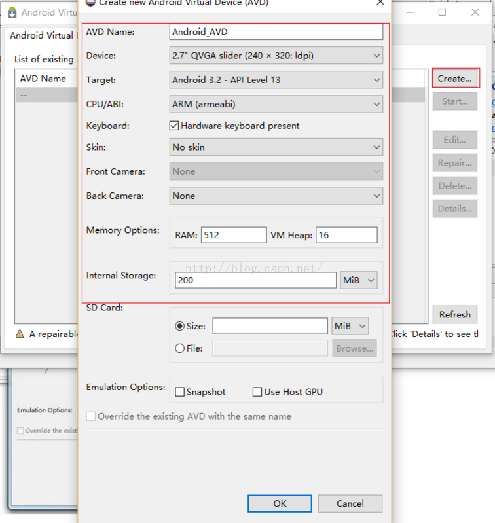Select the SD Card Size radio button
The width and height of the screenshot is (495, 523).
tap(180, 326)
